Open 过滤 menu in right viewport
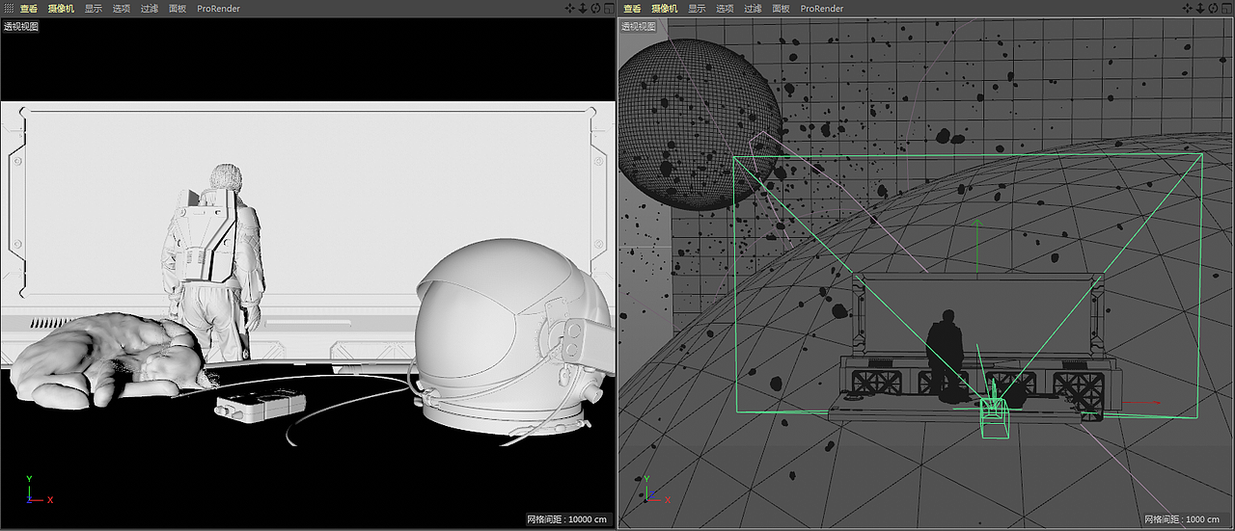 (753, 8)
